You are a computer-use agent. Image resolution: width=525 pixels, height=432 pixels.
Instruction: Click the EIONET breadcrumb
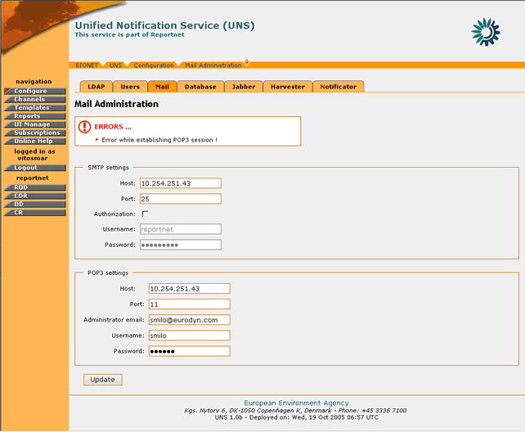coord(87,65)
